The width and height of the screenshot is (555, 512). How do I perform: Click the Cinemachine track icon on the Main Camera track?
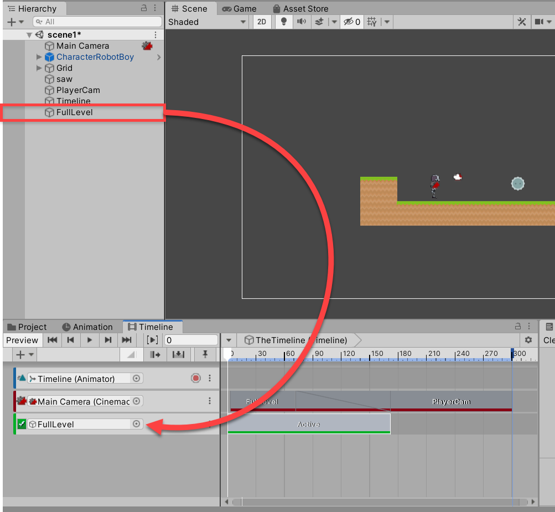pos(21,401)
